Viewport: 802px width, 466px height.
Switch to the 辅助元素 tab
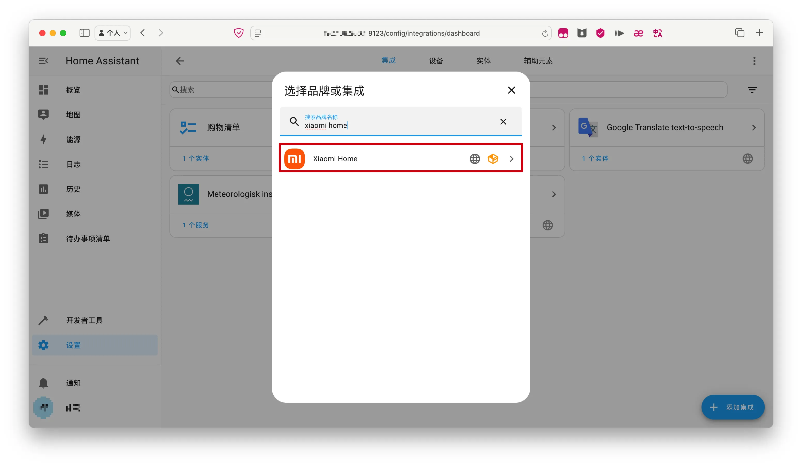[x=538, y=61]
